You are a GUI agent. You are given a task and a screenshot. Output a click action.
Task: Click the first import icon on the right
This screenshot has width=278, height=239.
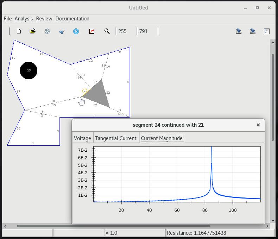[x=239, y=31]
